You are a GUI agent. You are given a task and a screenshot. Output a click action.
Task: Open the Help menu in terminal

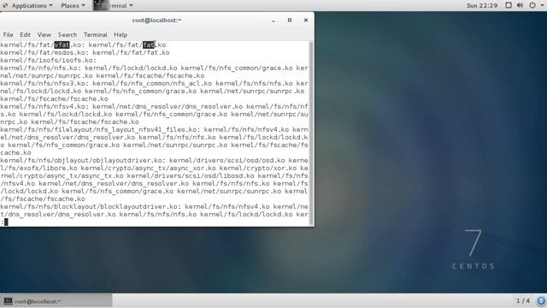[121, 34]
